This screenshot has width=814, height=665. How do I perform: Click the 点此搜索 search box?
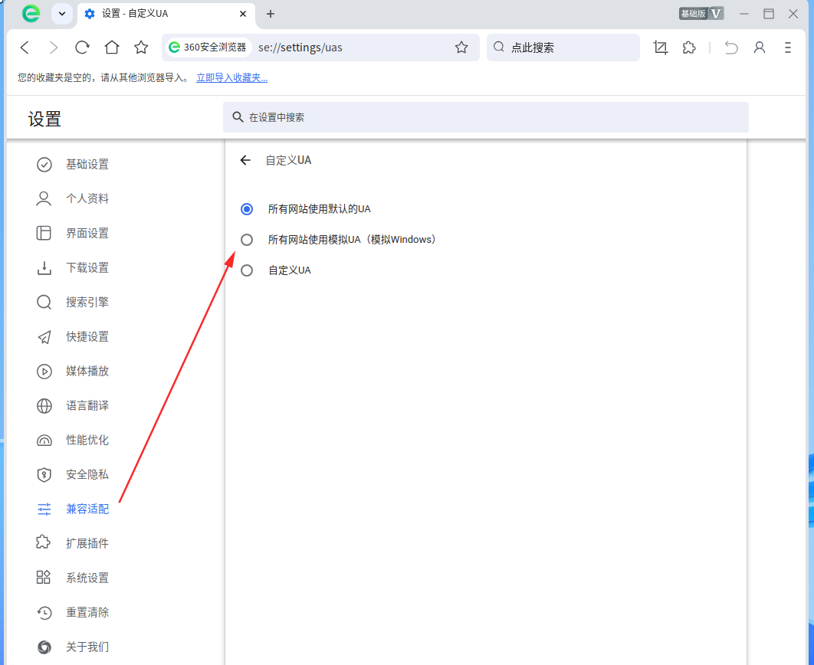click(x=563, y=47)
